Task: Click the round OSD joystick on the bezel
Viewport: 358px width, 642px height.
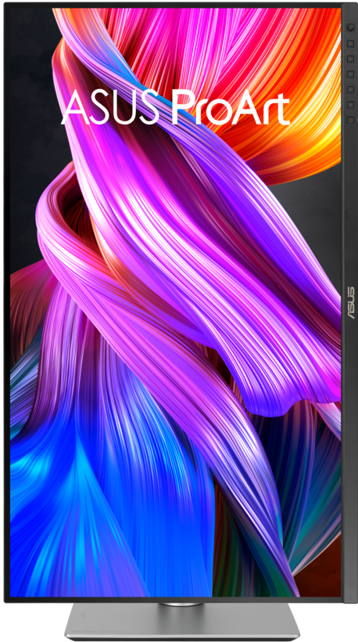Action: pyautogui.click(x=350, y=28)
